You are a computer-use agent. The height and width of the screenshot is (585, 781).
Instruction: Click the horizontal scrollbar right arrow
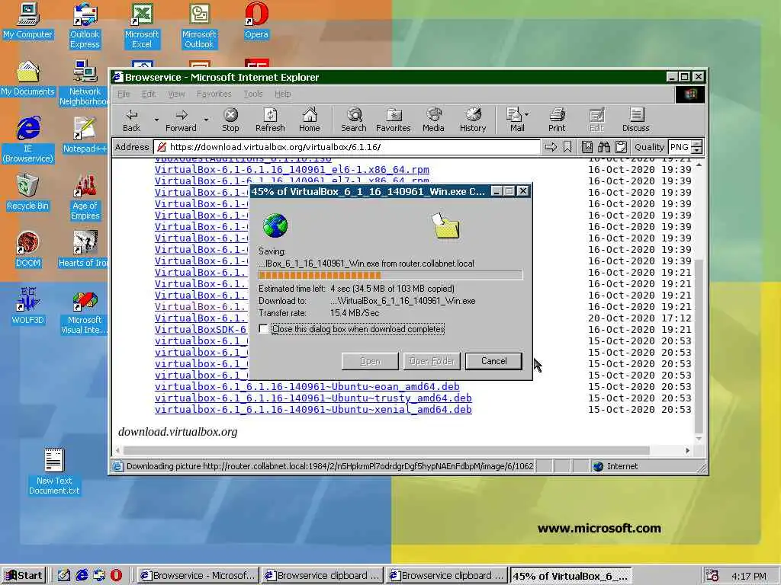(x=687, y=450)
